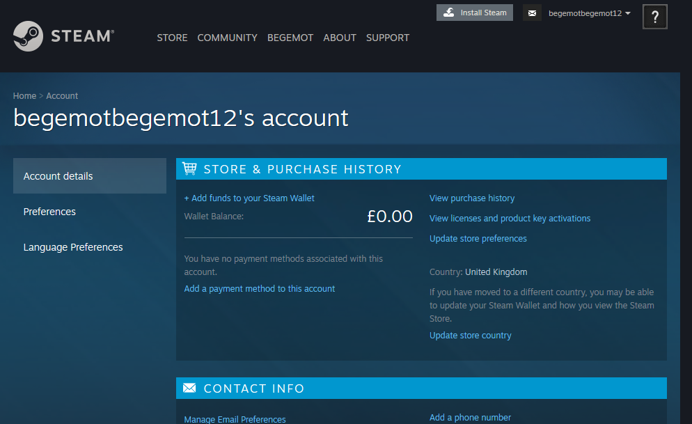The height and width of the screenshot is (424, 692).
Task: Open the envelope notifications icon in header
Action: [x=533, y=13]
